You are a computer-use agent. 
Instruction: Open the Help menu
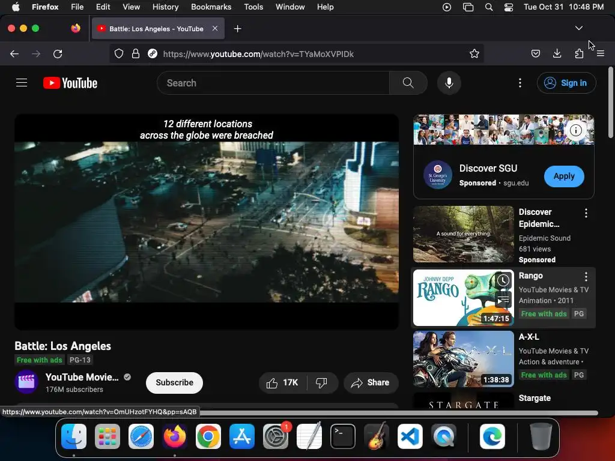click(x=325, y=7)
